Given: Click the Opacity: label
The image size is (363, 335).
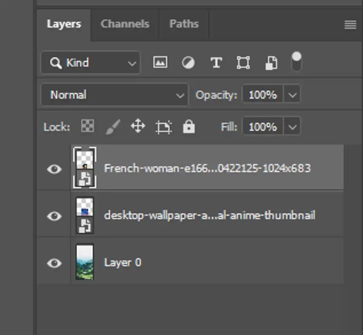Looking at the screenshot, I should pyautogui.click(x=217, y=95).
